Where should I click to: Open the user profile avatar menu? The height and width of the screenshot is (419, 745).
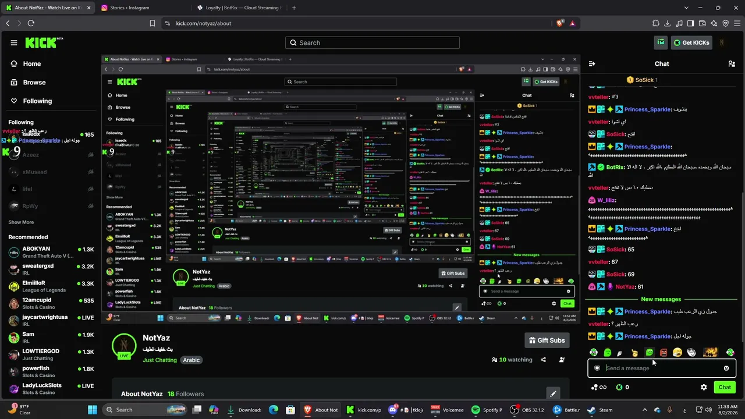click(x=722, y=42)
